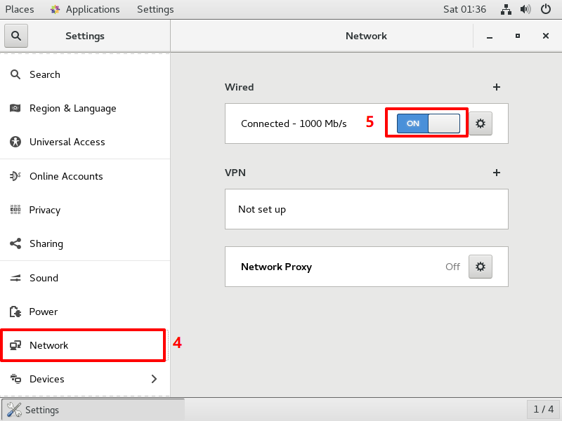
Task: Open wired connection gear settings
Action: coord(481,123)
